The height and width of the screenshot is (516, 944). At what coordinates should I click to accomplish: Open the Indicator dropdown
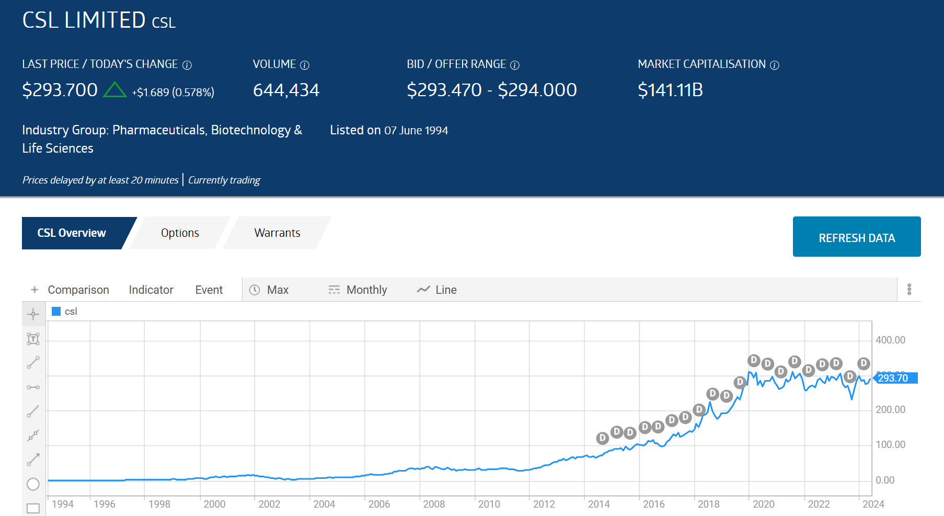(x=151, y=290)
